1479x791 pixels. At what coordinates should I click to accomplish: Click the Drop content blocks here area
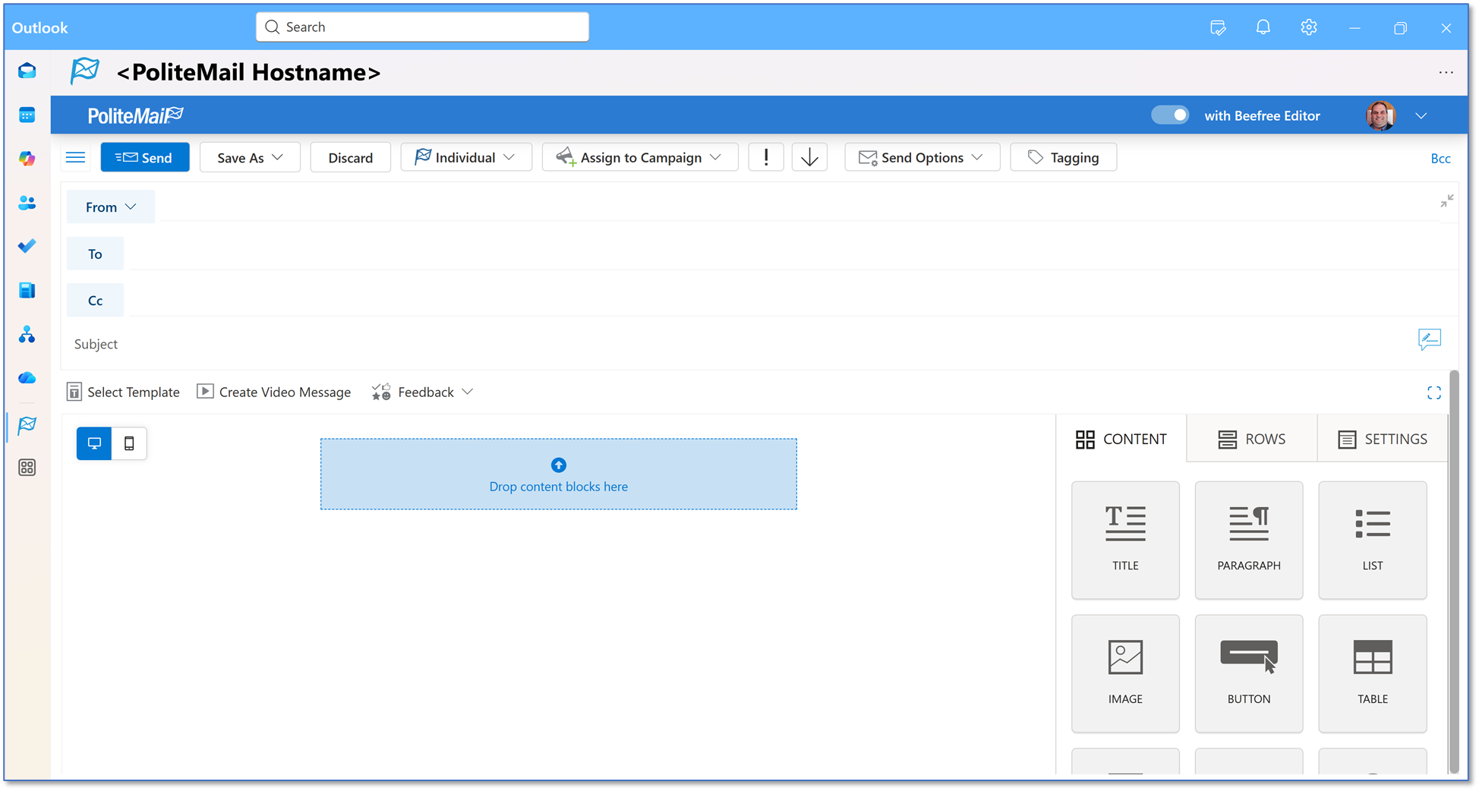(559, 474)
